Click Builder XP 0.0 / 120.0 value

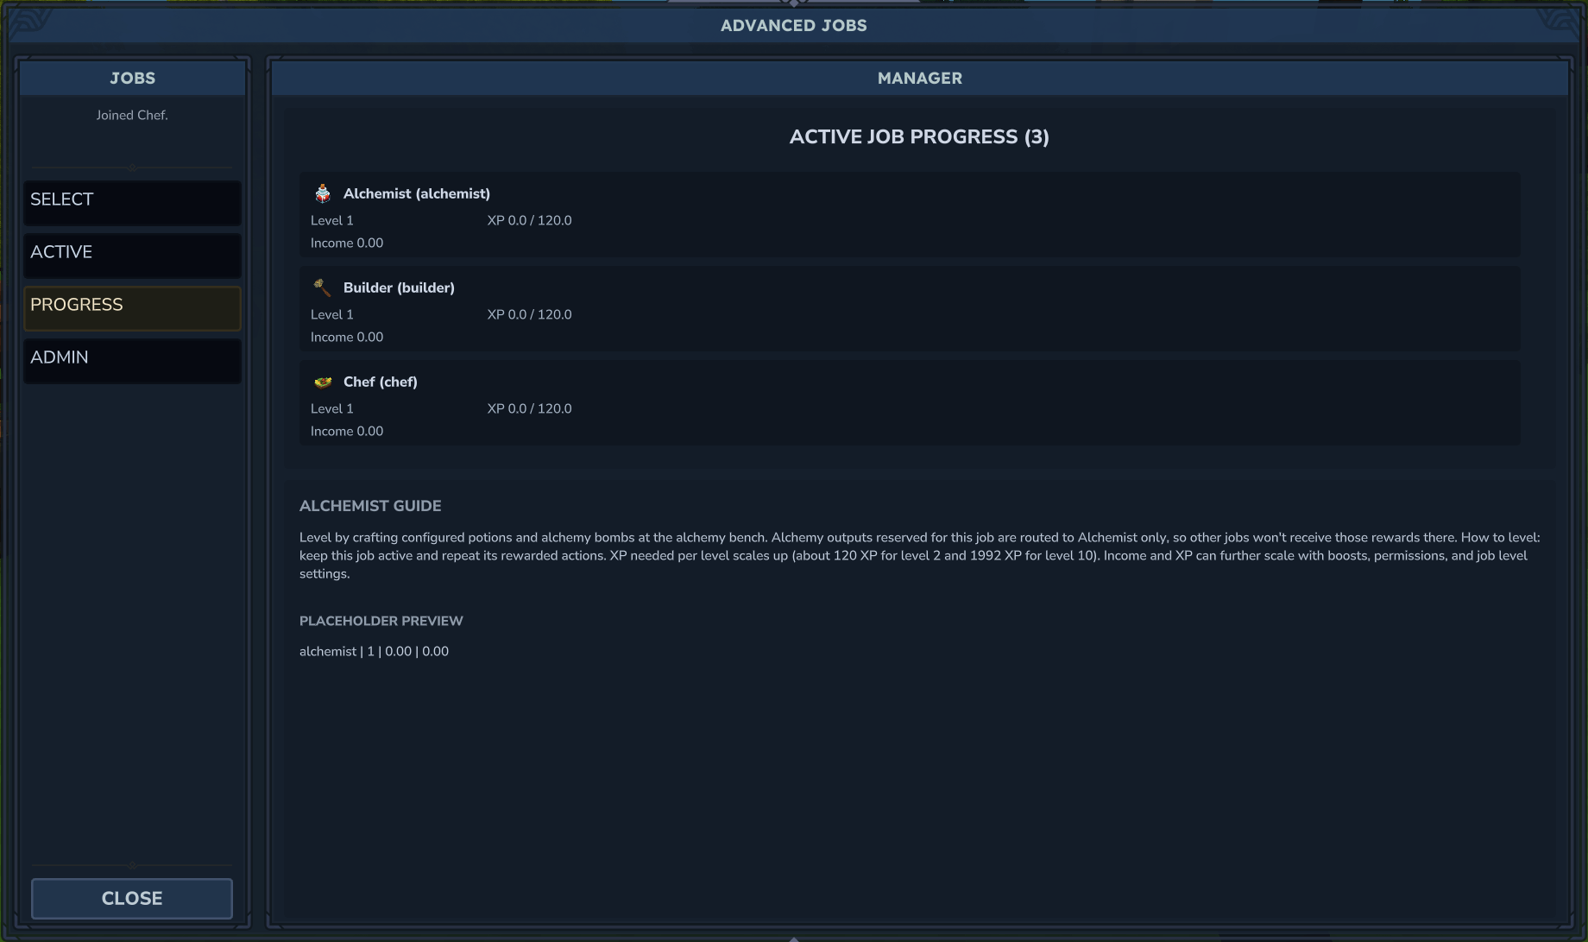tap(529, 314)
